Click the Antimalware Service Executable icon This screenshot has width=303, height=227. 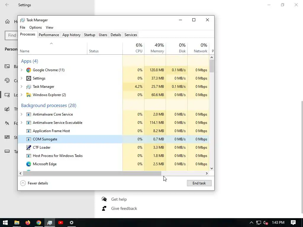[29, 123]
